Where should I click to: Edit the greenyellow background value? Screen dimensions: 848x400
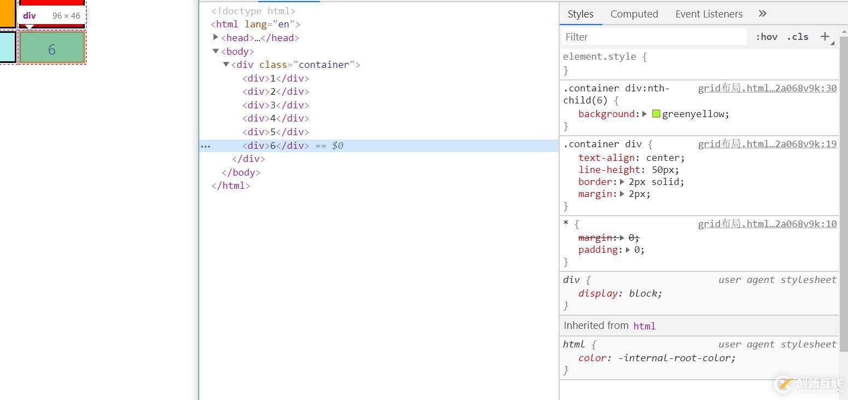pos(693,114)
